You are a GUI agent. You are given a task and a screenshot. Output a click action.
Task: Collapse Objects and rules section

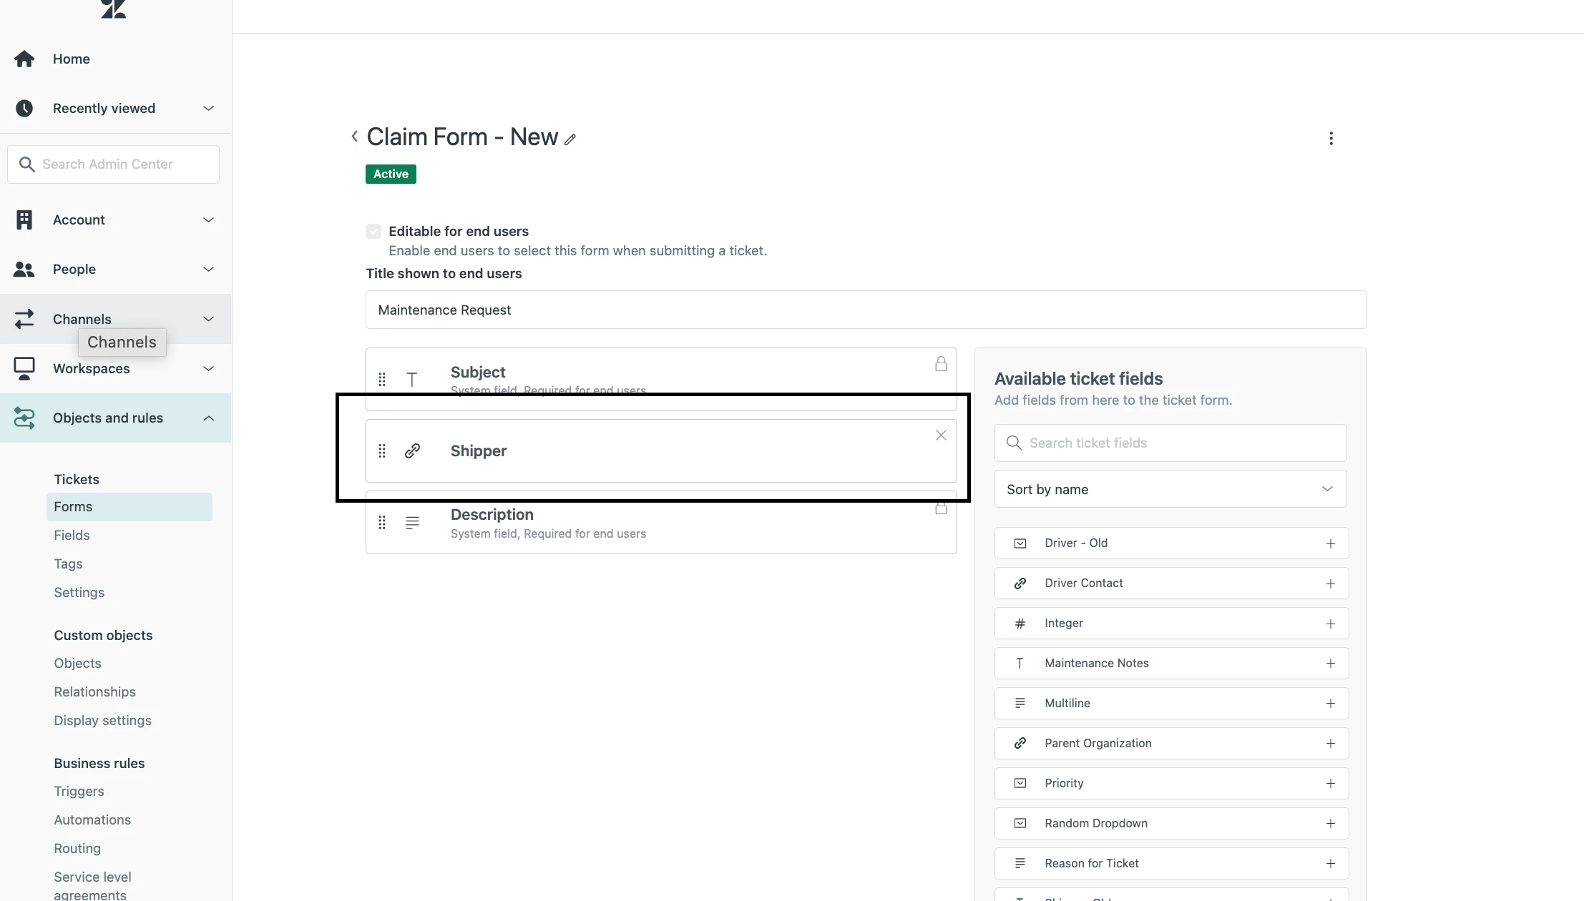[x=208, y=418]
